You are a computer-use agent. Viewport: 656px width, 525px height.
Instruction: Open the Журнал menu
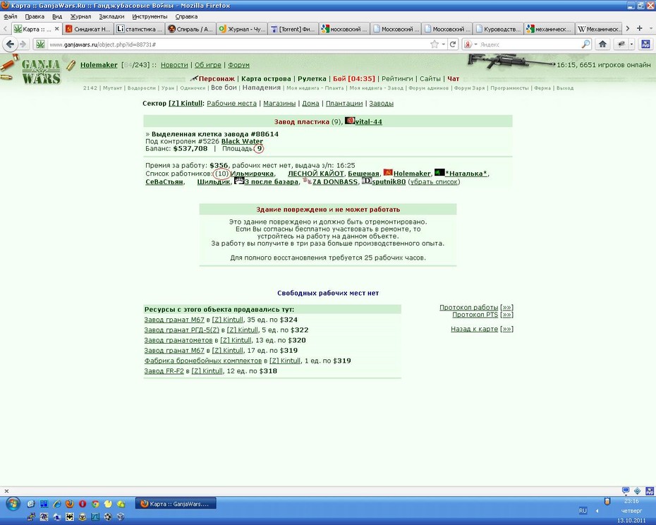click(x=80, y=17)
